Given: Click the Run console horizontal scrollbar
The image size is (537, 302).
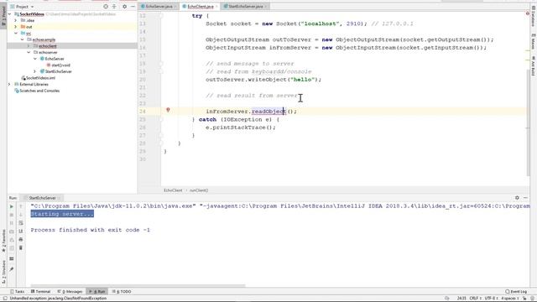Looking at the screenshot, I should 138,285.
